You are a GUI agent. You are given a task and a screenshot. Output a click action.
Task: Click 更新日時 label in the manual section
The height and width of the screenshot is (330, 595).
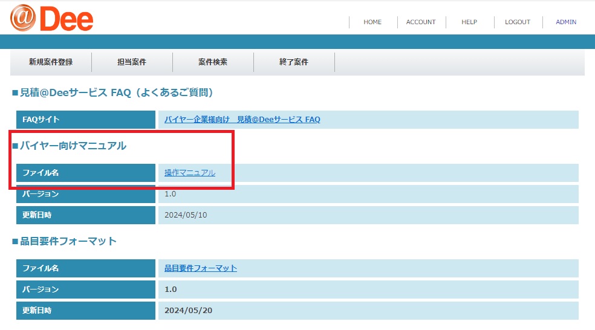pyautogui.click(x=86, y=215)
